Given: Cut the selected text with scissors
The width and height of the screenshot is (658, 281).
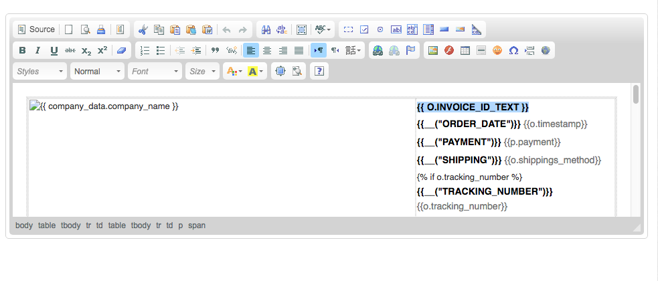Looking at the screenshot, I should [143, 29].
